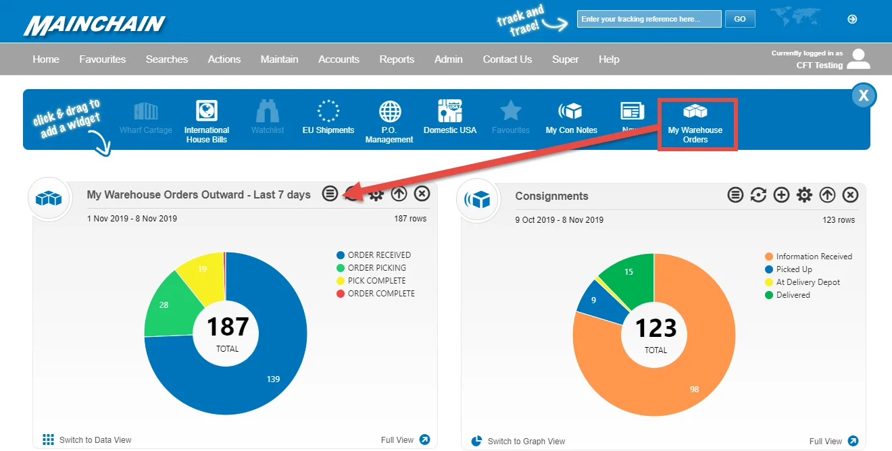Image resolution: width=892 pixels, height=451 pixels.
Task: Switch to Data View on Warehouse Orders
Action: pyautogui.click(x=87, y=440)
